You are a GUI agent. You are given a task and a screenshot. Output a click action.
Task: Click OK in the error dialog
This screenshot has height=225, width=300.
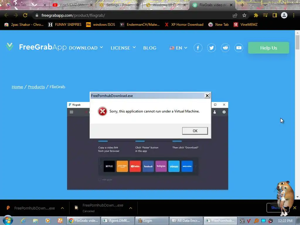pos(195,131)
